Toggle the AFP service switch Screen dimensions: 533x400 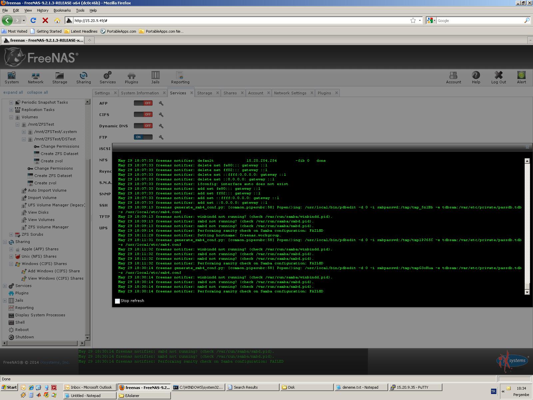point(143,103)
